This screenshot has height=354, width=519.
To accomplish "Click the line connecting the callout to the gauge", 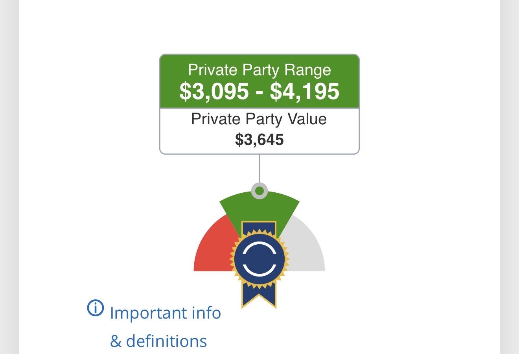I will coord(259,168).
